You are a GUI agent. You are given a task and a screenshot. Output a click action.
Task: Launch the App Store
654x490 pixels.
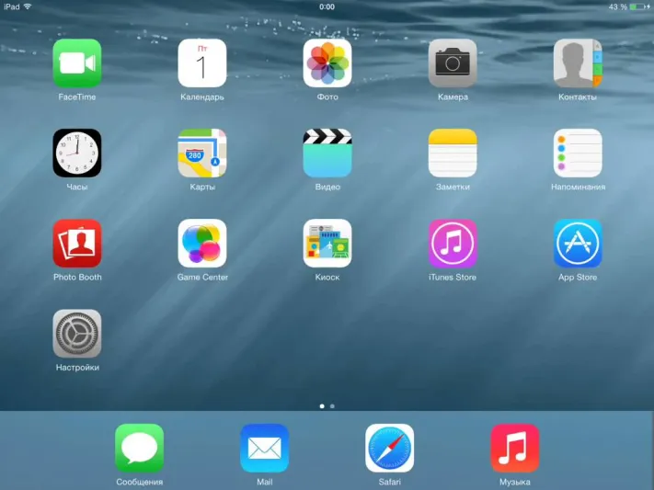click(x=578, y=243)
